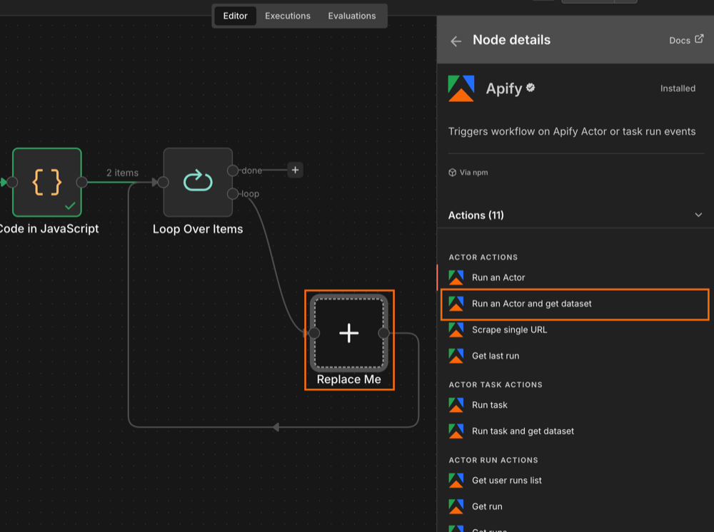Click the Code in JavaScript node icon
Screen dimensions: 714x532
tap(46, 182)
